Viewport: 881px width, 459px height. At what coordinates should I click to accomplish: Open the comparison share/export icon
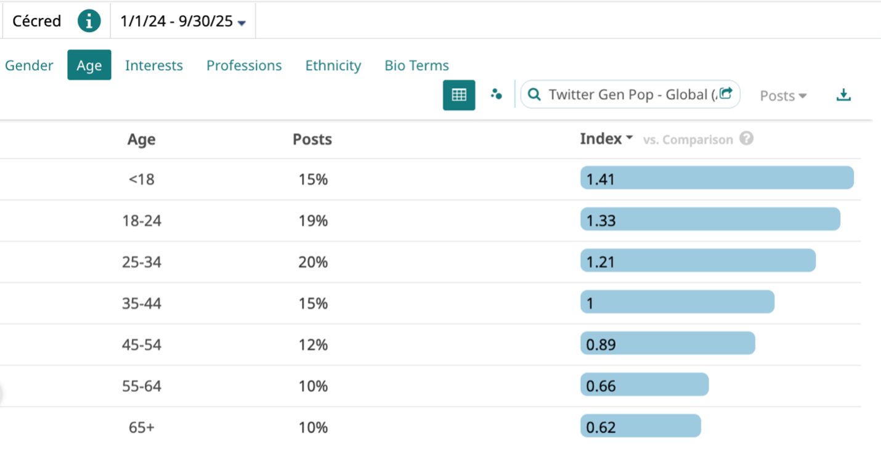click(x=726, y=94)
